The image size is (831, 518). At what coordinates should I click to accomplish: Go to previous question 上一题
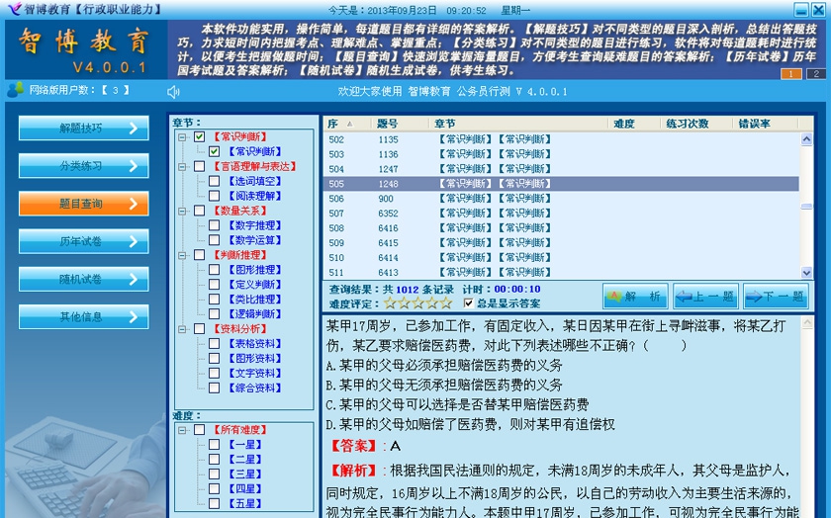click(706, 297)
